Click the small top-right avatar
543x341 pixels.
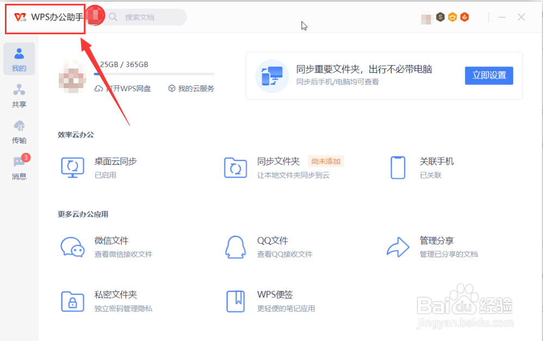pyautogui.click(x=427, y=18)
